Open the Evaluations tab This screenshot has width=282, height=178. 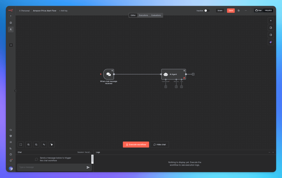(x=156, y=15)
